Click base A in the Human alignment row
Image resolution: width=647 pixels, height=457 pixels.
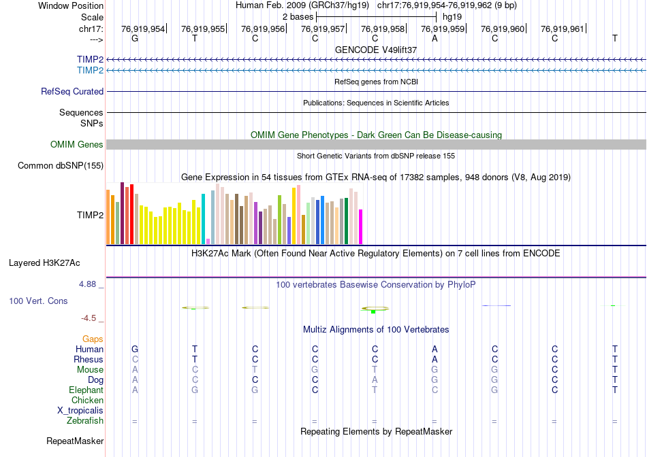[435, 349]
